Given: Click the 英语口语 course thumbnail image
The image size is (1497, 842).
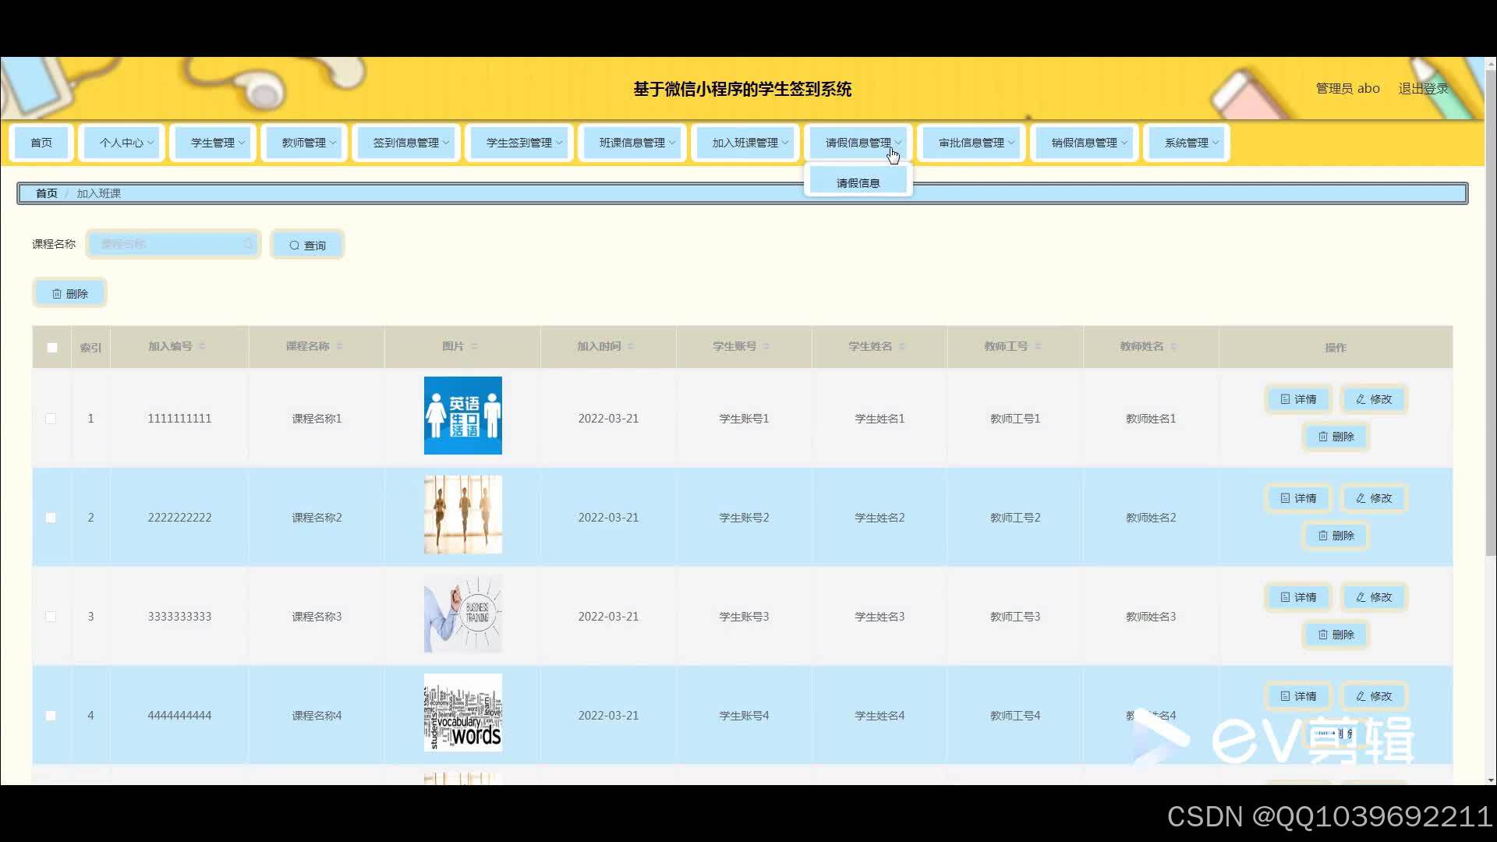Looking at the screenshot, I should tap(463, 416).
